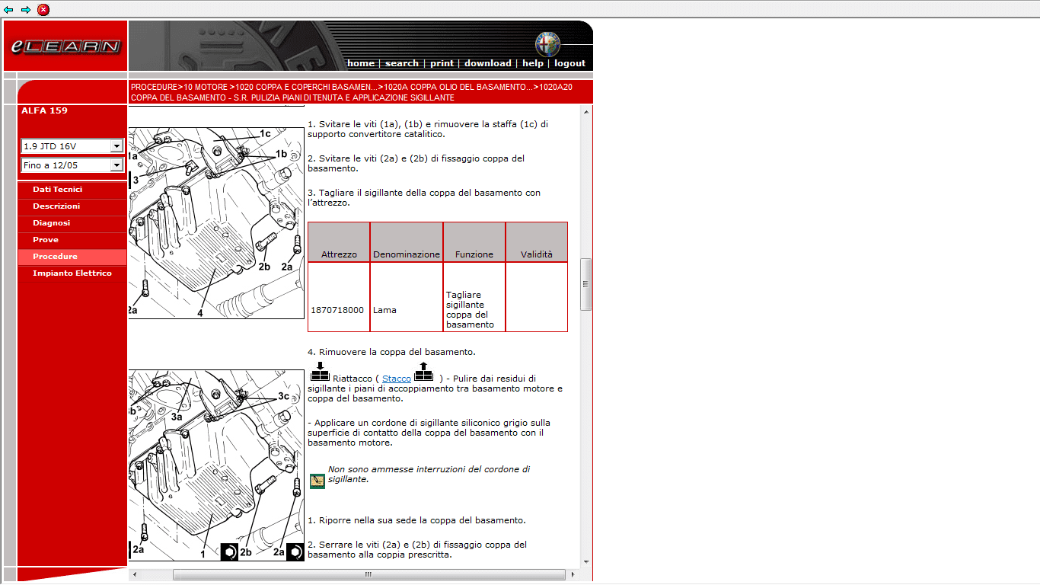Viewport: 1040px width, 585px height.
Task: Click logout in the top navigation
Action: pos(569,63)
